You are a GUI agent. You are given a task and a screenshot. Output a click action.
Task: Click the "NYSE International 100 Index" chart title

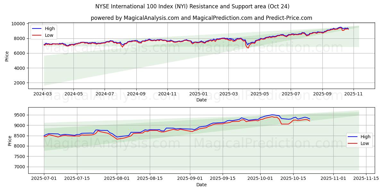click(x=192, y=6)
